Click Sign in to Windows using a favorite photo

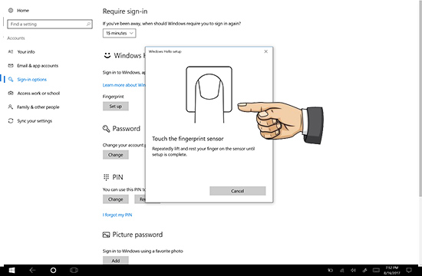click(x=143, y=251)
